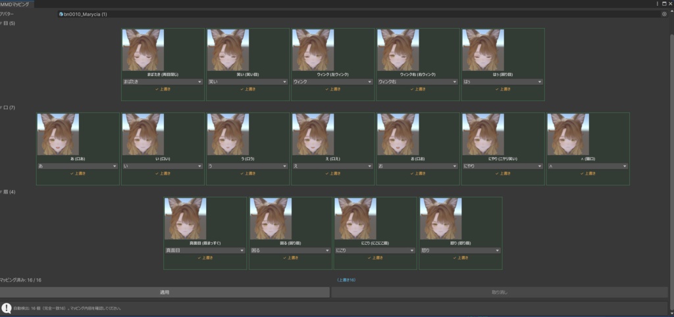Open the ウィンク右 mapping dropdown

coord(418,81)
